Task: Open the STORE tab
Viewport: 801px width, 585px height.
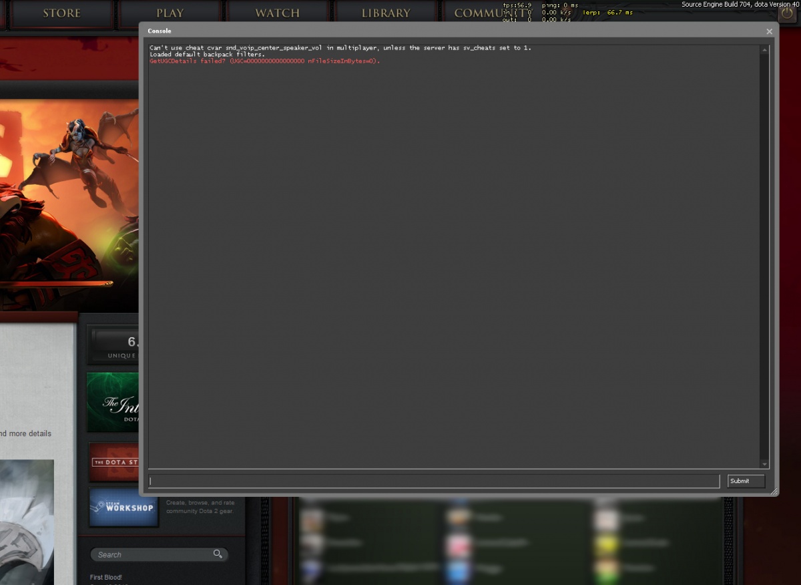Action: pyautogui.click(x=61, y=12)
